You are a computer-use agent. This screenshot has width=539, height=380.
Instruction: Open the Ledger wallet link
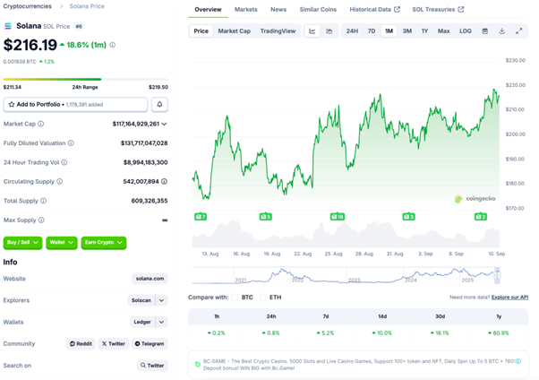[142, 322]
